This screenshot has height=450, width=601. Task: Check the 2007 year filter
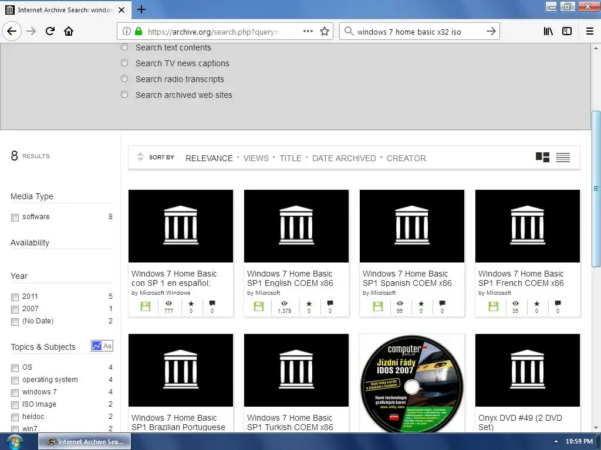coord(15,309)
